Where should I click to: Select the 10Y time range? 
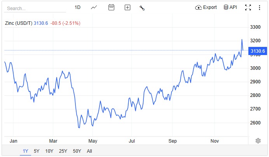point(49,151)
